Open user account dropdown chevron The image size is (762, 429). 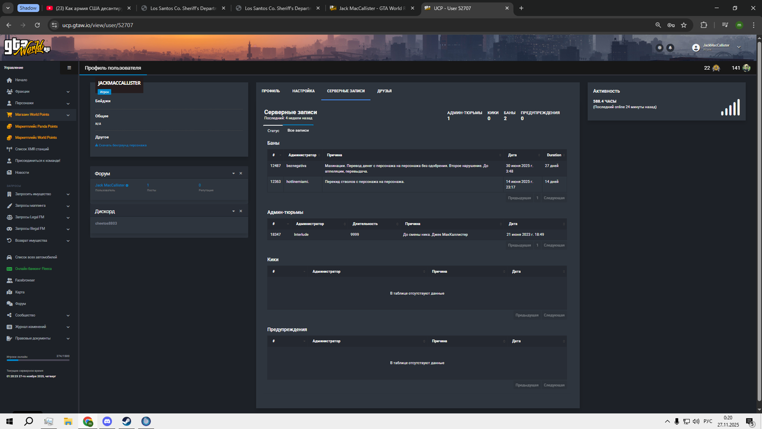(739, 47)
